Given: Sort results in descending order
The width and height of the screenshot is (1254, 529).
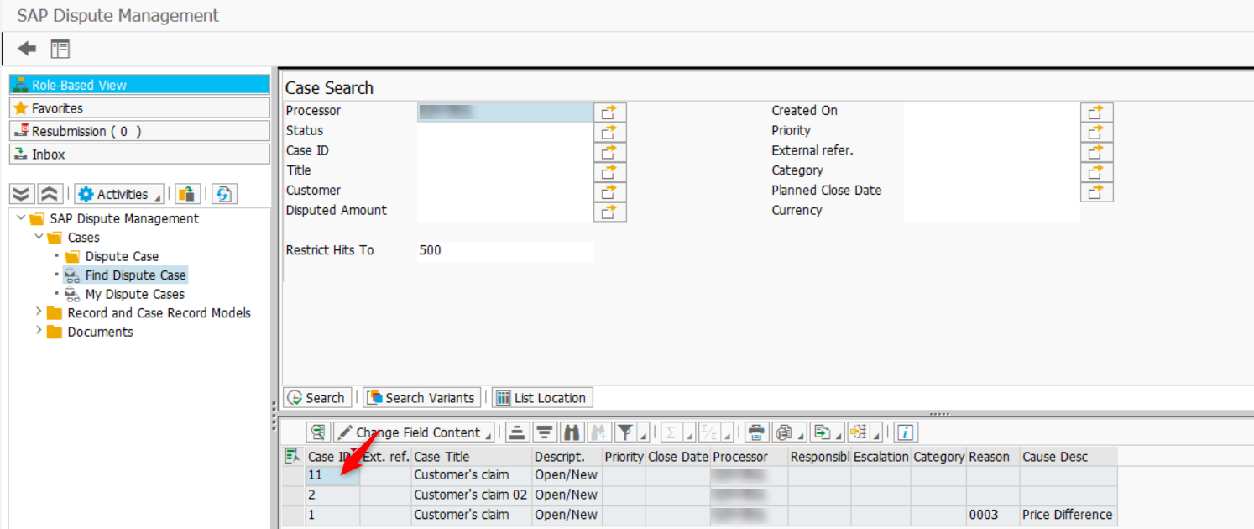Looking at the screenshot, I should [546, 432].
